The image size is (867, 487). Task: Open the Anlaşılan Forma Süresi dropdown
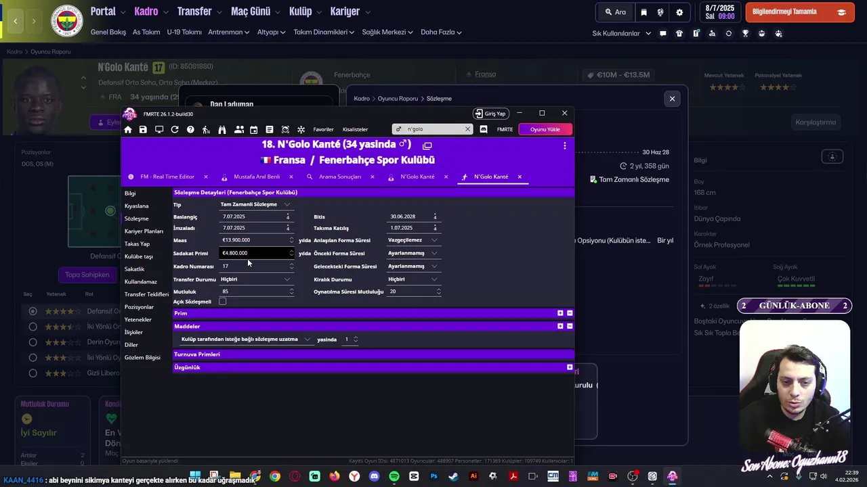coord(413,240)
